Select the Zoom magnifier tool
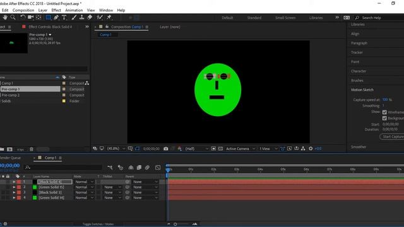 click(x=13, y=17)
